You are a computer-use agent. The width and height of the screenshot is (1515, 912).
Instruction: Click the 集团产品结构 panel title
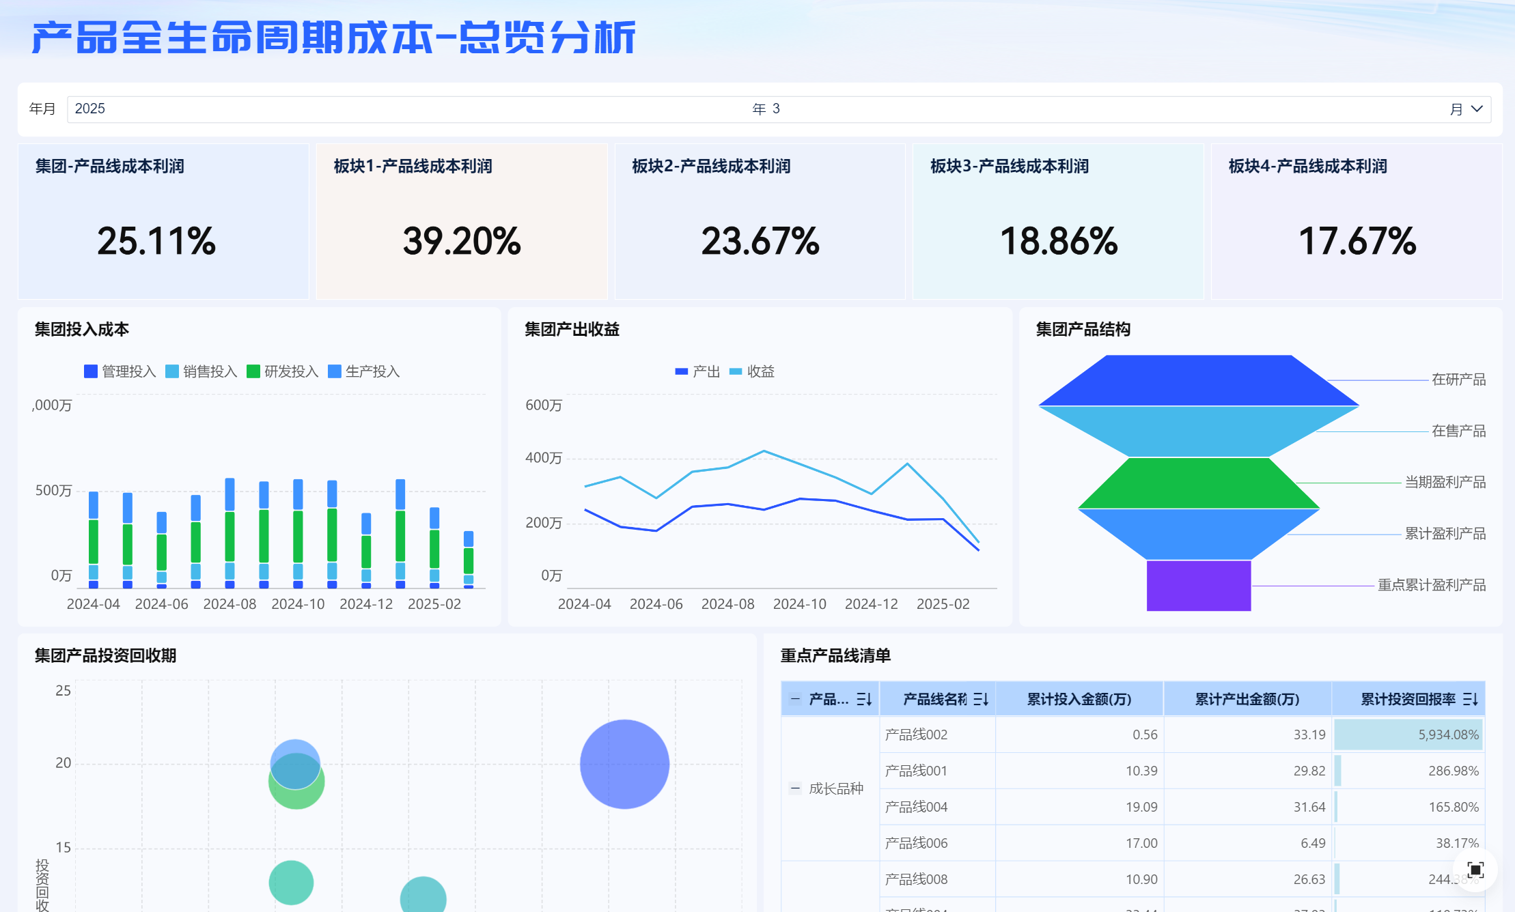pos(1083,330)
